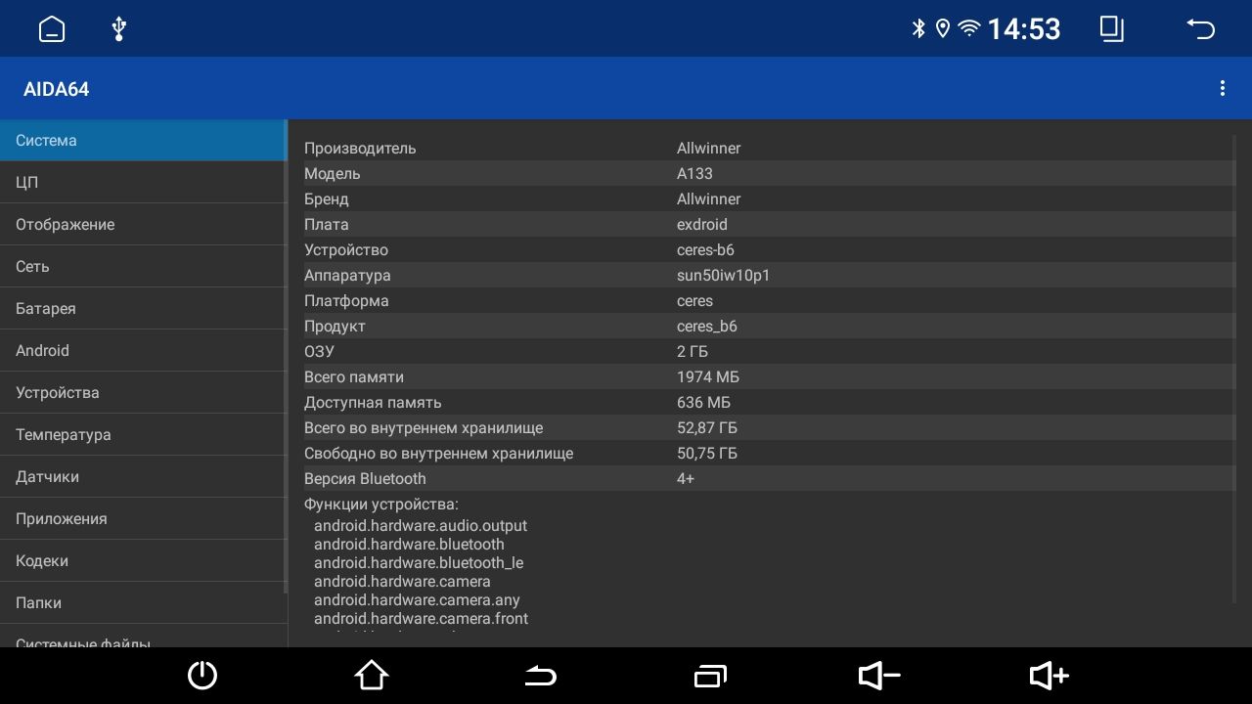Tap the back arrow in the status bar

[1201, 28]
